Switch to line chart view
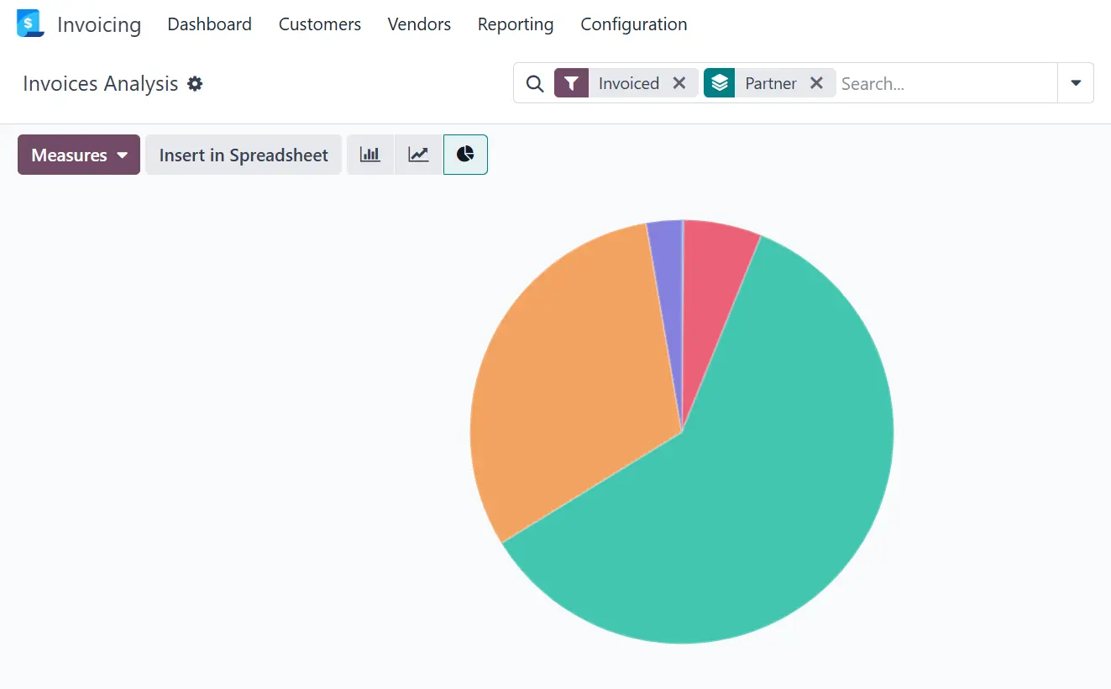1111x689 pixels. coord(418,155)
